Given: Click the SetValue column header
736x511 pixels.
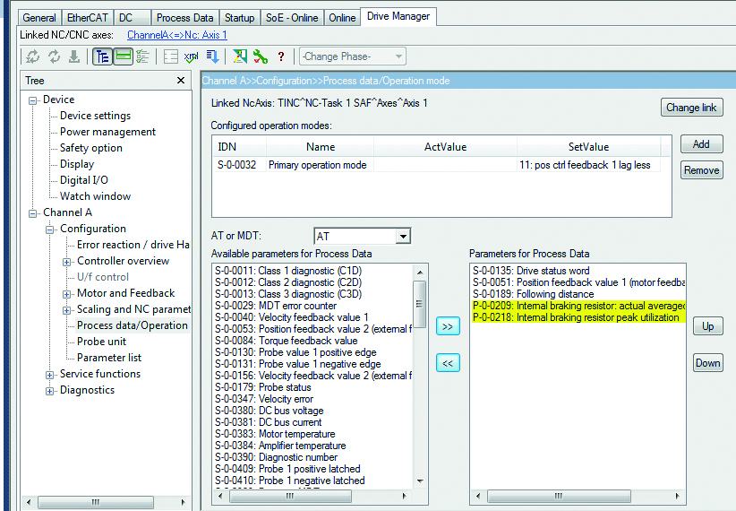Looking at the screenshot, I should [588, 147].
